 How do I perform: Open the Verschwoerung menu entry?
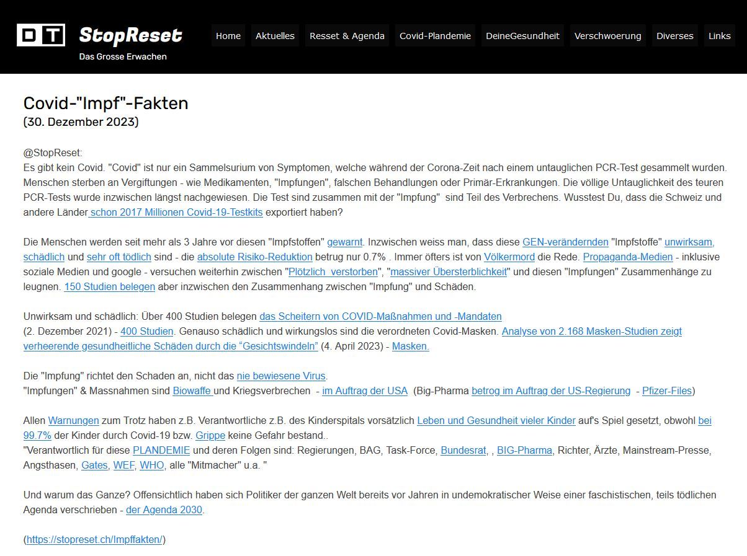click(x=607, y=36)
